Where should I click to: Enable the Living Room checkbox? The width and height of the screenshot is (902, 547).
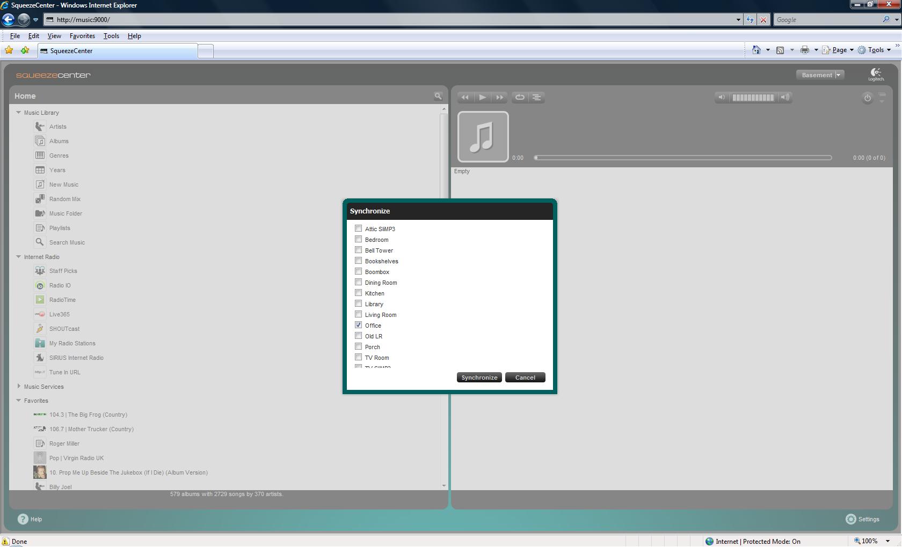coord(358,314)
